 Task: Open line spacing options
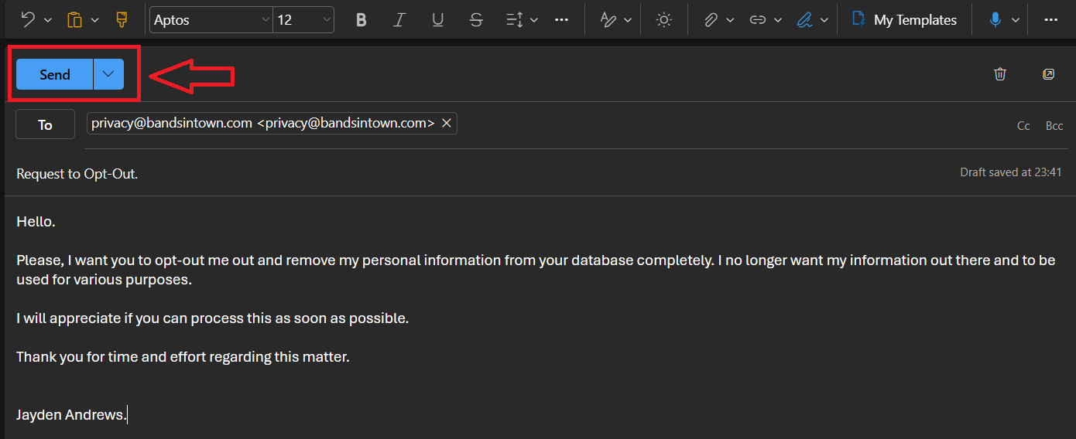coord(521,20)
